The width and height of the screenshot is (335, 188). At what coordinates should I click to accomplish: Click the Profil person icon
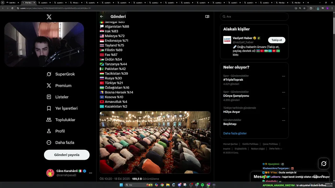click(x=49, y=131)
